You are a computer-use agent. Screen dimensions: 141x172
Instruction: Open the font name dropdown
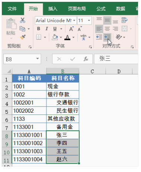74,20
